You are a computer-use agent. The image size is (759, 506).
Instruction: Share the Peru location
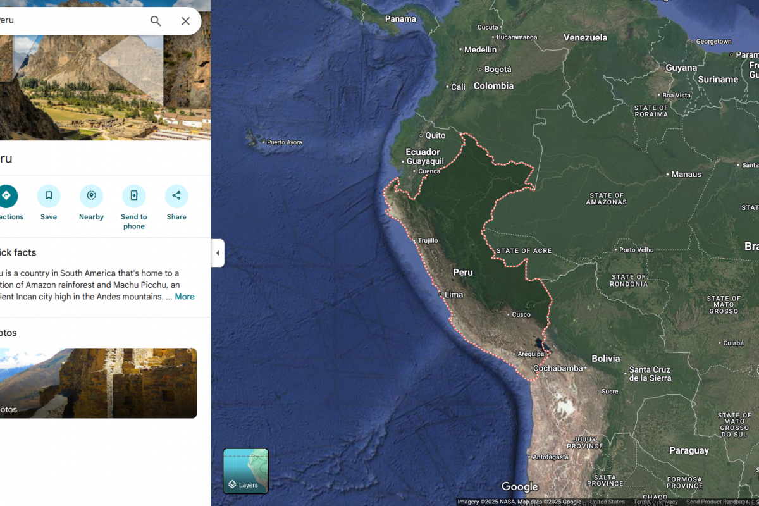[x=176, y=196]
